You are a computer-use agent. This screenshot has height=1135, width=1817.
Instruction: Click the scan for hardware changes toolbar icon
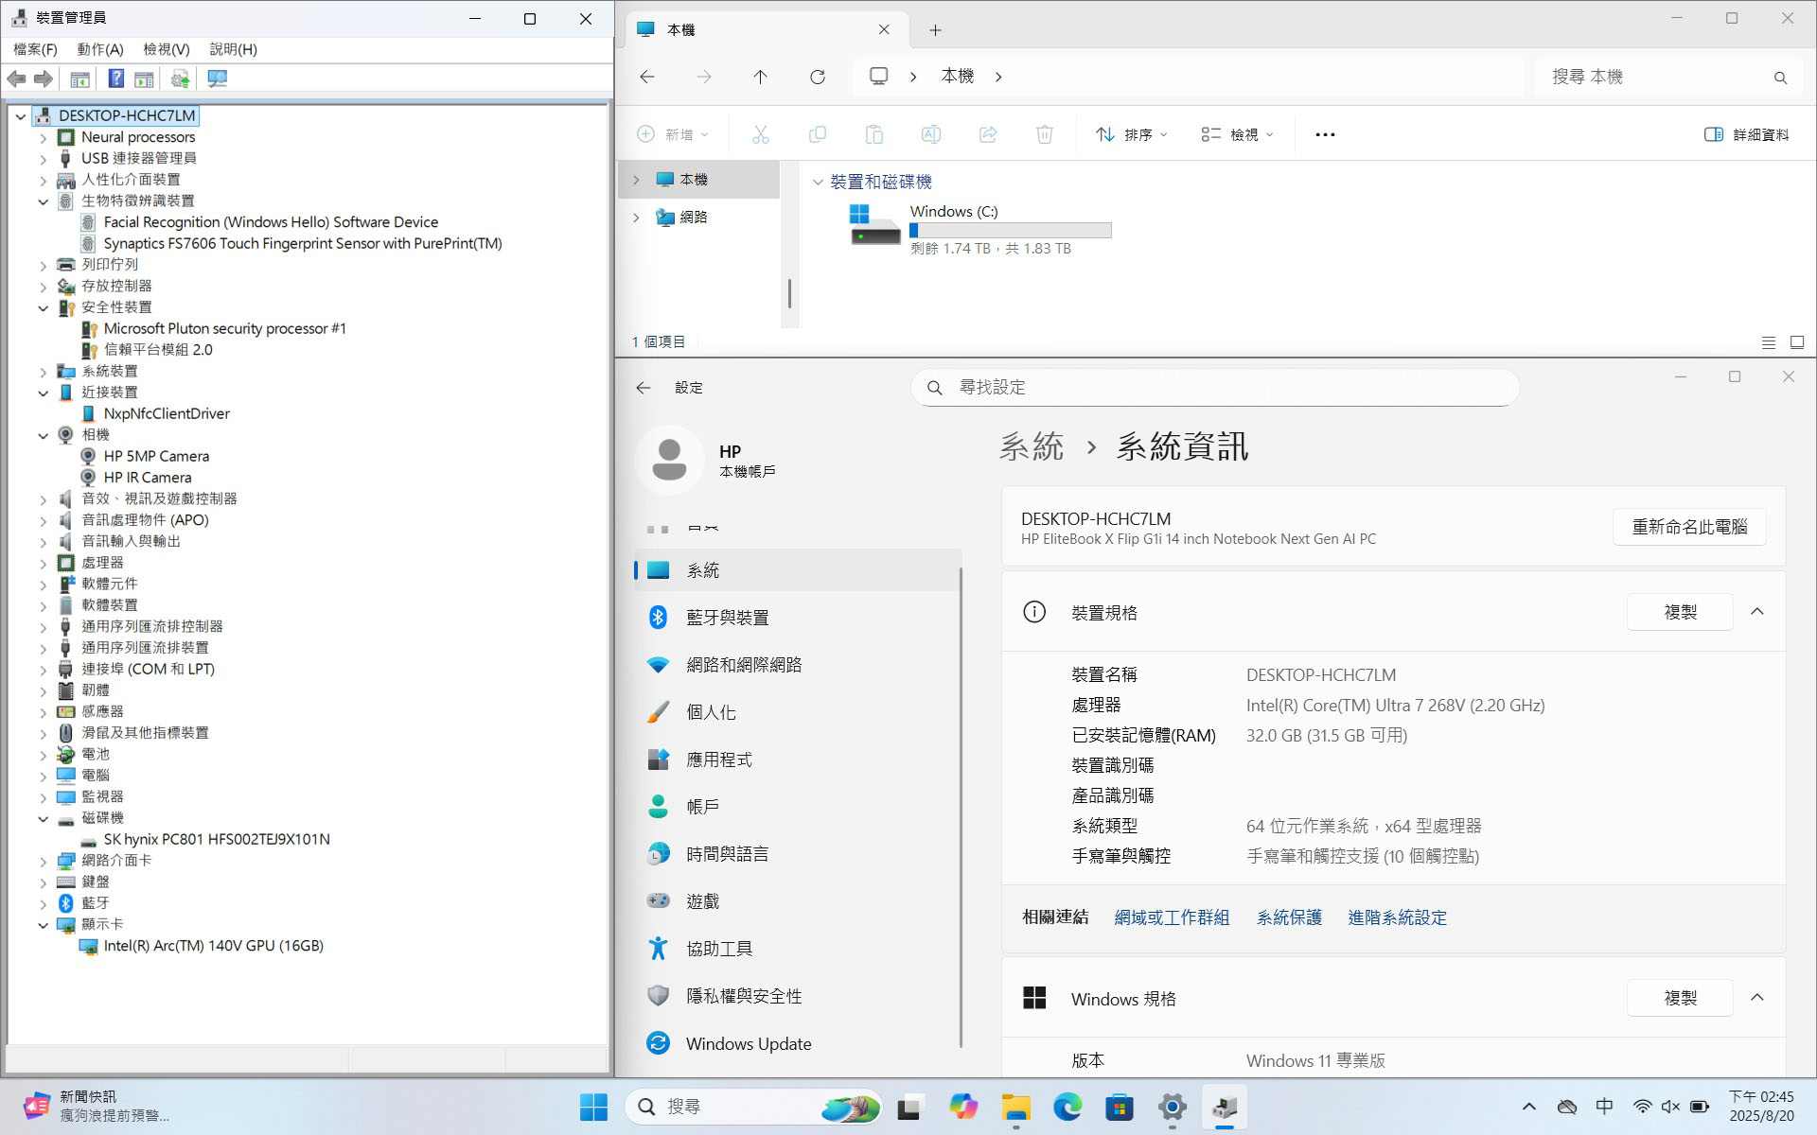coord(217,79)
